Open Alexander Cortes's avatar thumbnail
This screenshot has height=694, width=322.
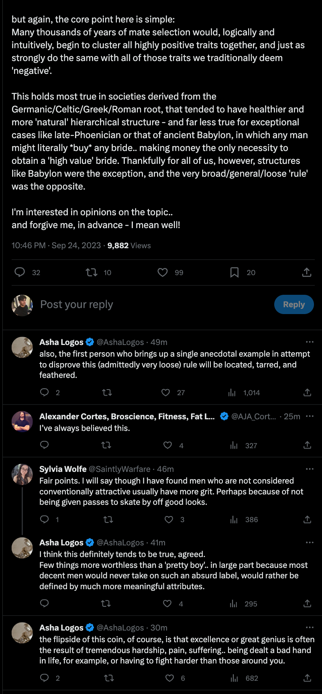click(22, 421)
